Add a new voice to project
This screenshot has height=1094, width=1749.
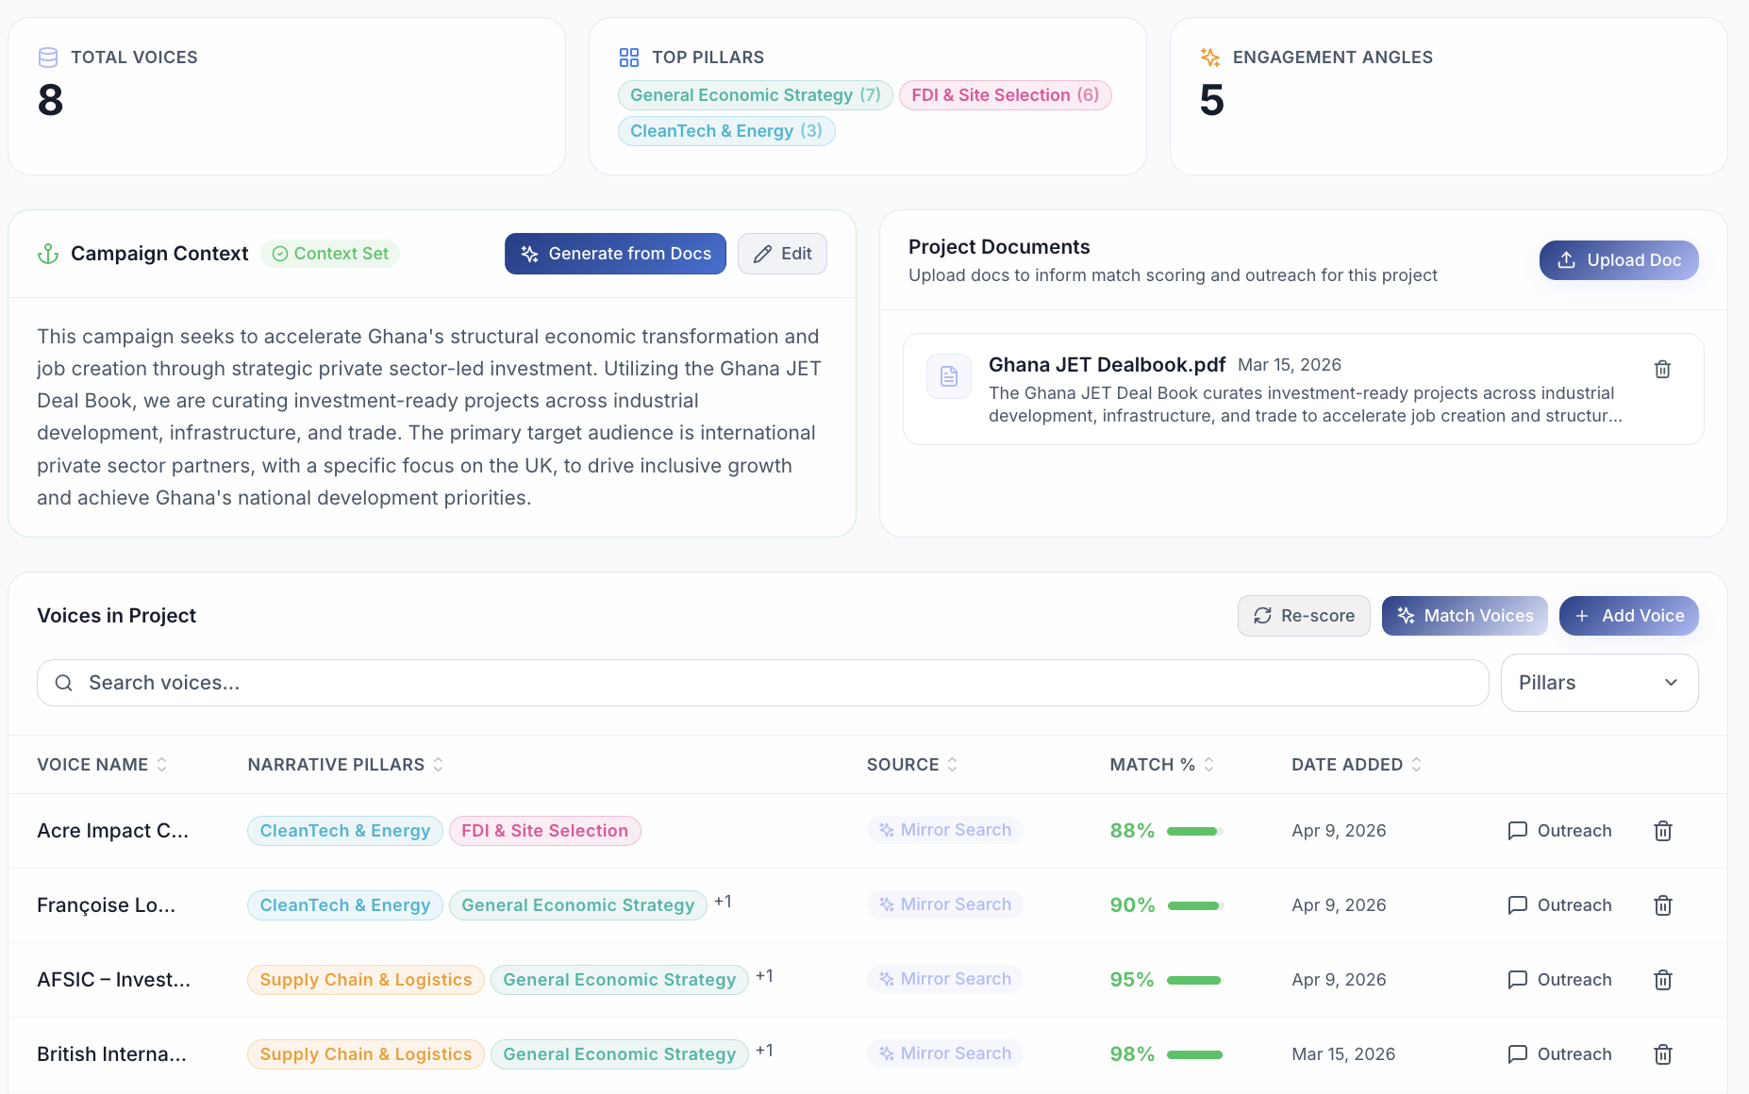point(1628,616)
